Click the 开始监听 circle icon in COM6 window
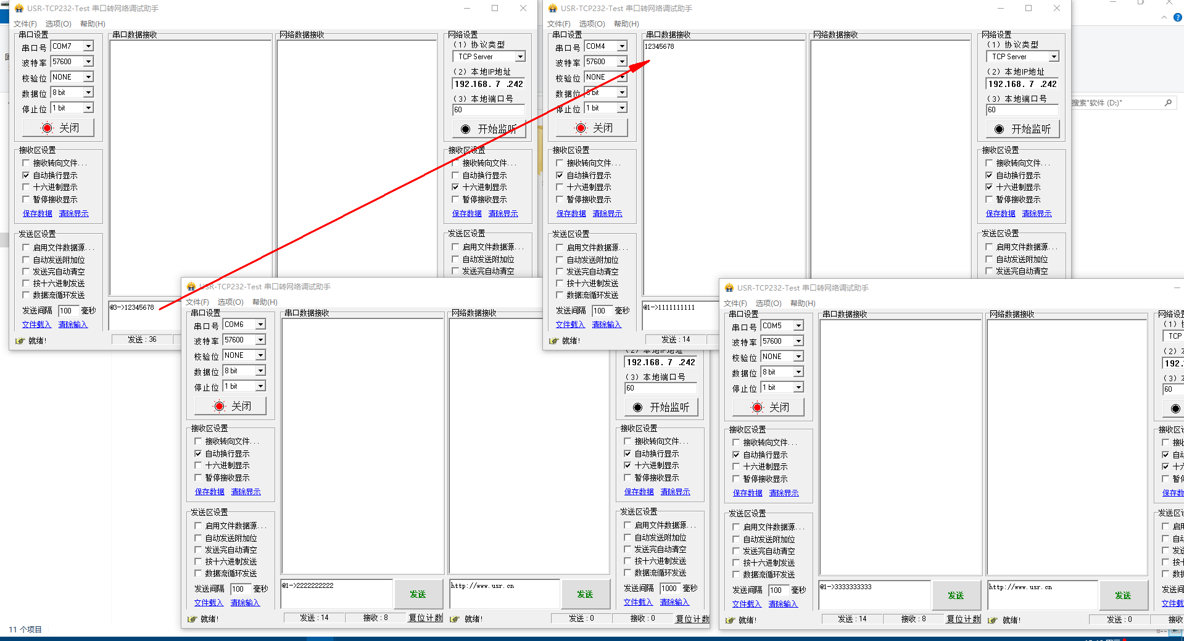1184x641 pixels. [637, 408]
